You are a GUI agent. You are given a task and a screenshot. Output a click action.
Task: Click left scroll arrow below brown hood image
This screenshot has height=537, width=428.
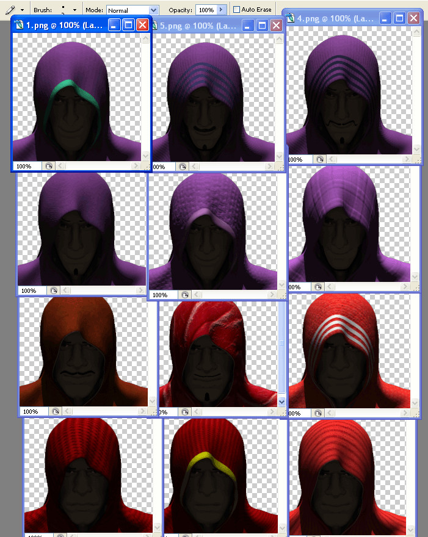67,411
